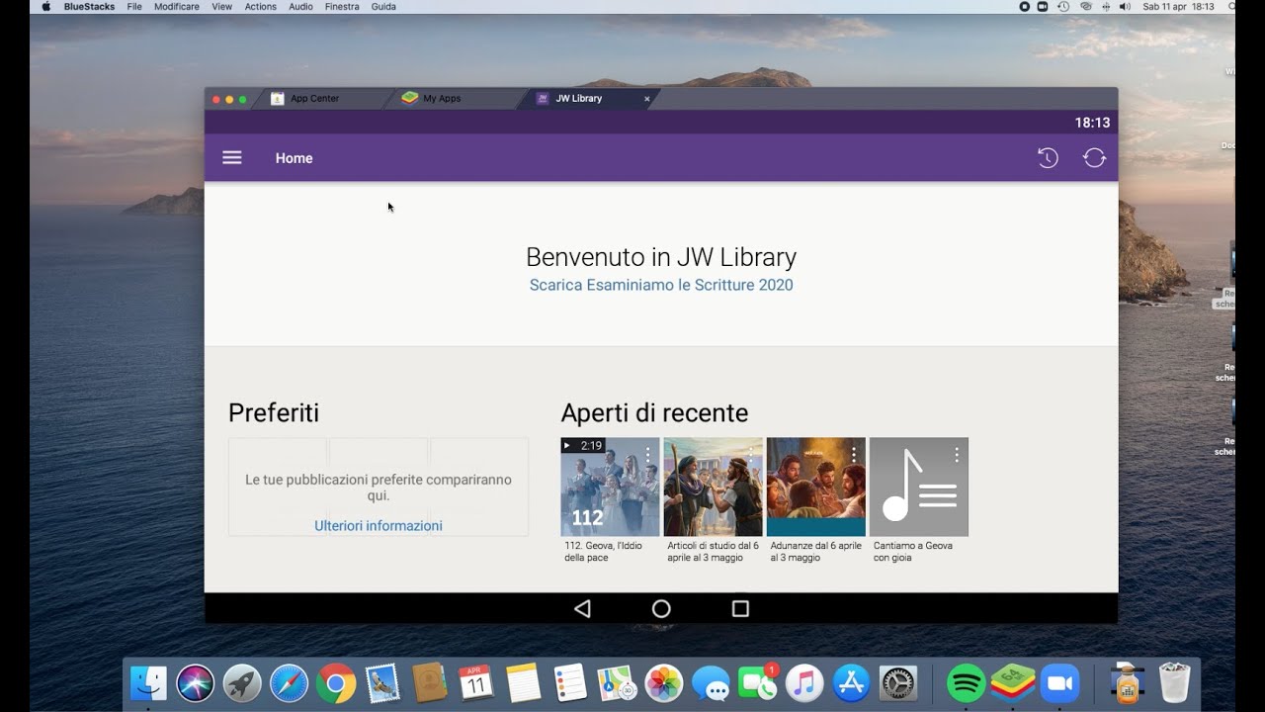
Task: Click the Time Machine menu bar icon
Action: 1064,7
